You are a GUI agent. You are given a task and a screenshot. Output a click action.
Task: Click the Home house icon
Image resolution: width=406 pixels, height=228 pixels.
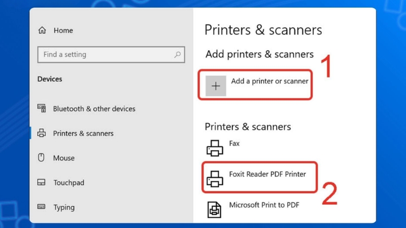[42, 30]
